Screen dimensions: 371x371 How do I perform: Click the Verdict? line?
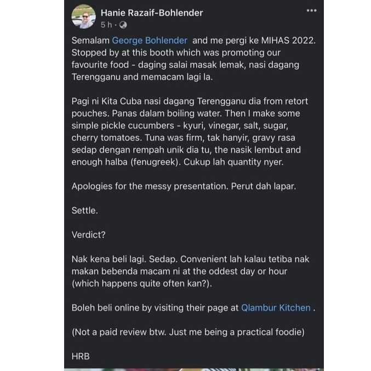tap(88, 235)
